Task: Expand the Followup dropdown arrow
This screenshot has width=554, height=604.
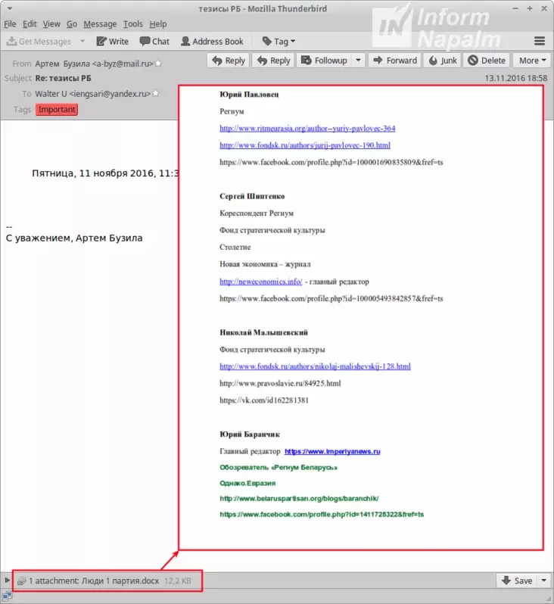Action: 358,61
